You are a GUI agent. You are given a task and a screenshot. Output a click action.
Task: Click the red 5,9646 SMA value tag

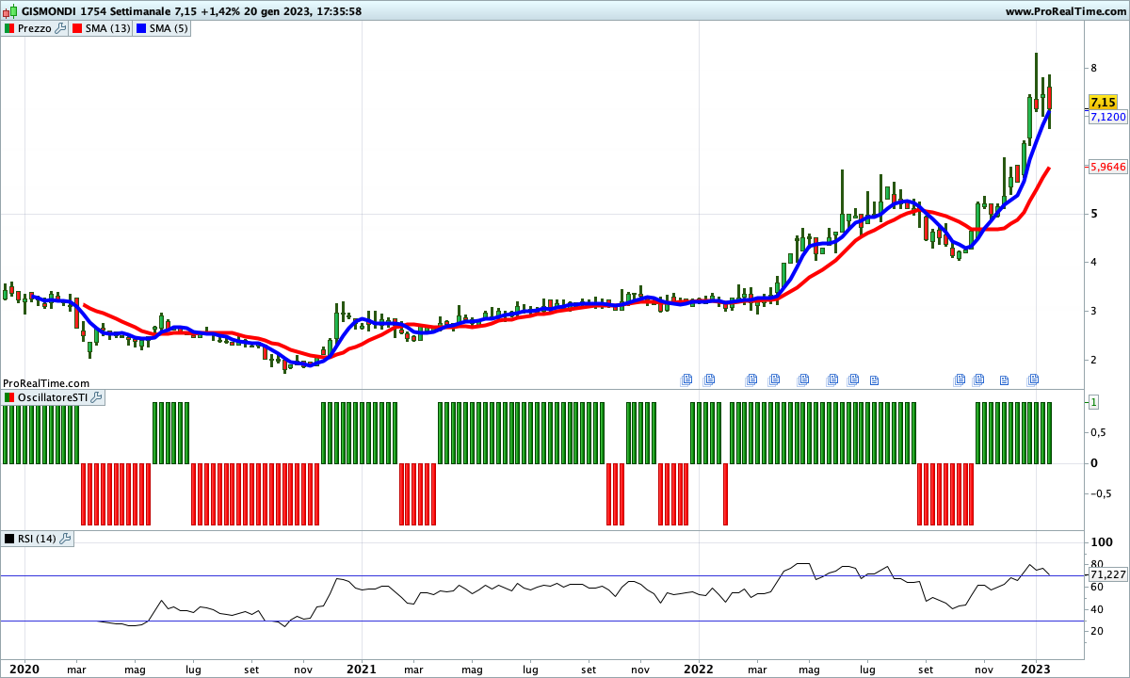click(1107, 167)
